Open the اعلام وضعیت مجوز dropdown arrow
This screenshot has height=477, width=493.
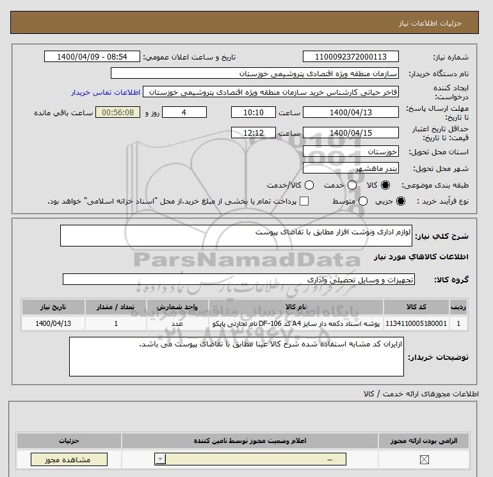click(x=160, y=459)
